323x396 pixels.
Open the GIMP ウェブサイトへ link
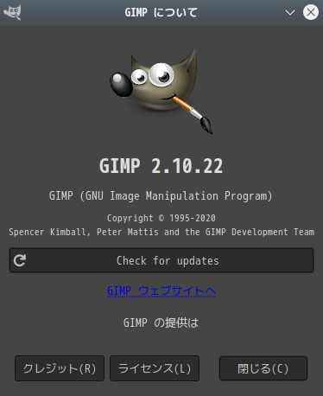[161, 291]
